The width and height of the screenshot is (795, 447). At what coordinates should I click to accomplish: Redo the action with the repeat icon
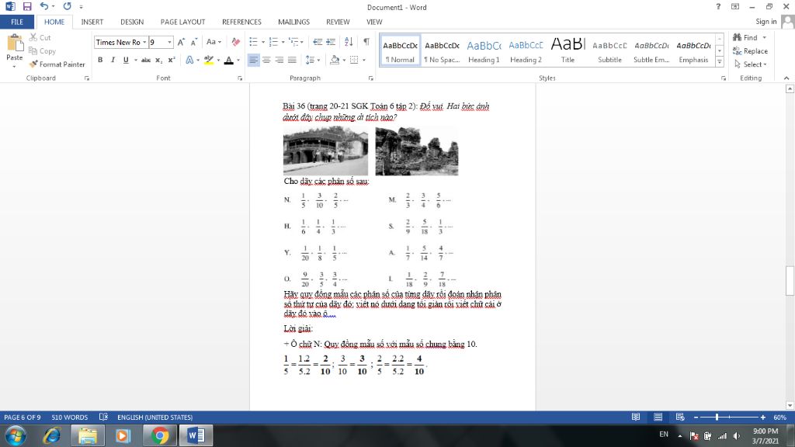[x=67, y=6]
